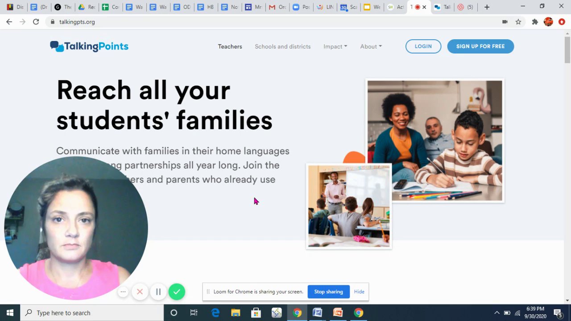Cancel the Loom recording with red X
The height and width of the screenshot is (321, 571).
[x=140, y=292]
